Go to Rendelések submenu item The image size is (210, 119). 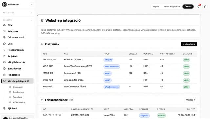(x=18, y=92)
